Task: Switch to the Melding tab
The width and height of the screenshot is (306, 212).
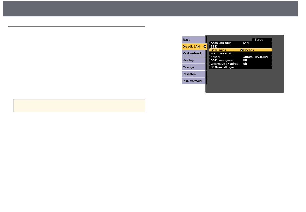Action: coord(194,60)
